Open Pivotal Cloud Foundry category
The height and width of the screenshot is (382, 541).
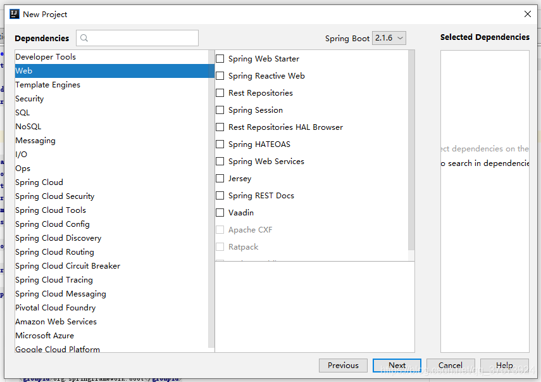click(x=112, y=308)
